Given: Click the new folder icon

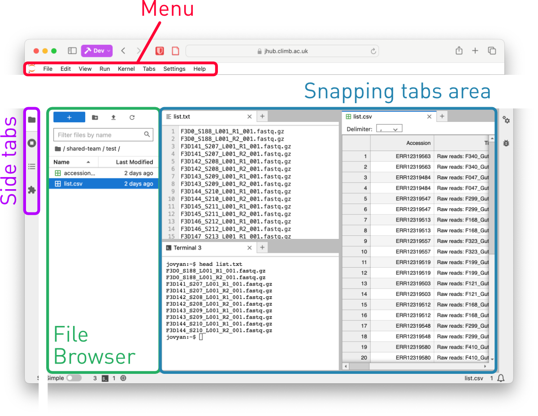Looking at the screenshot, I should 95,117.
